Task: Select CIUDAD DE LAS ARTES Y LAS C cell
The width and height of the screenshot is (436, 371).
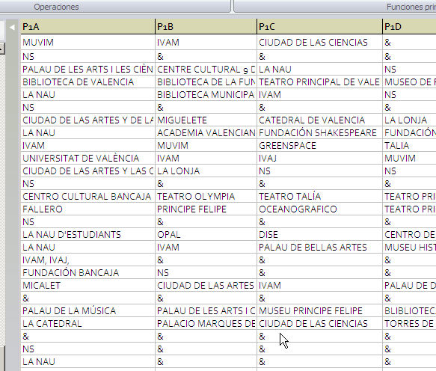Action: pos(87,171)
